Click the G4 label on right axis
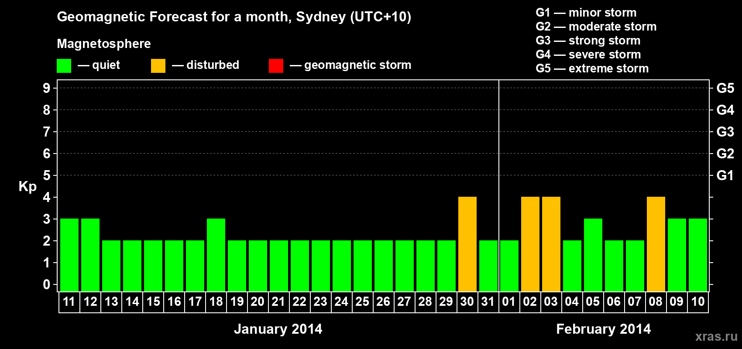 (725, 110)
